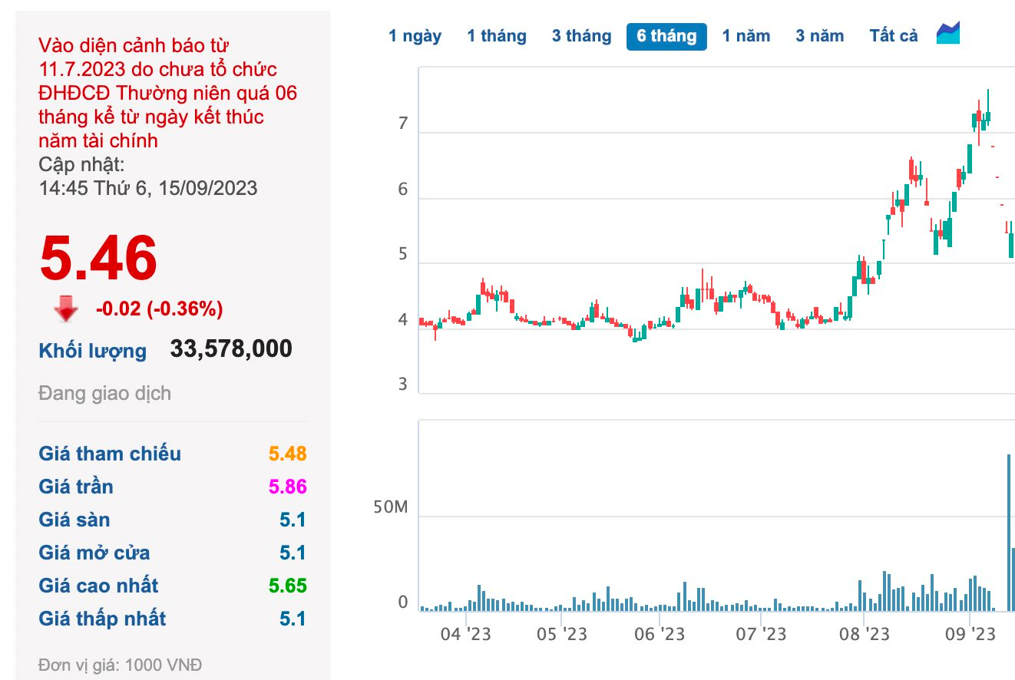1015x680 pixels.
Task: Click the "09 '23" date axis label
Action: (x=970, y=634)
